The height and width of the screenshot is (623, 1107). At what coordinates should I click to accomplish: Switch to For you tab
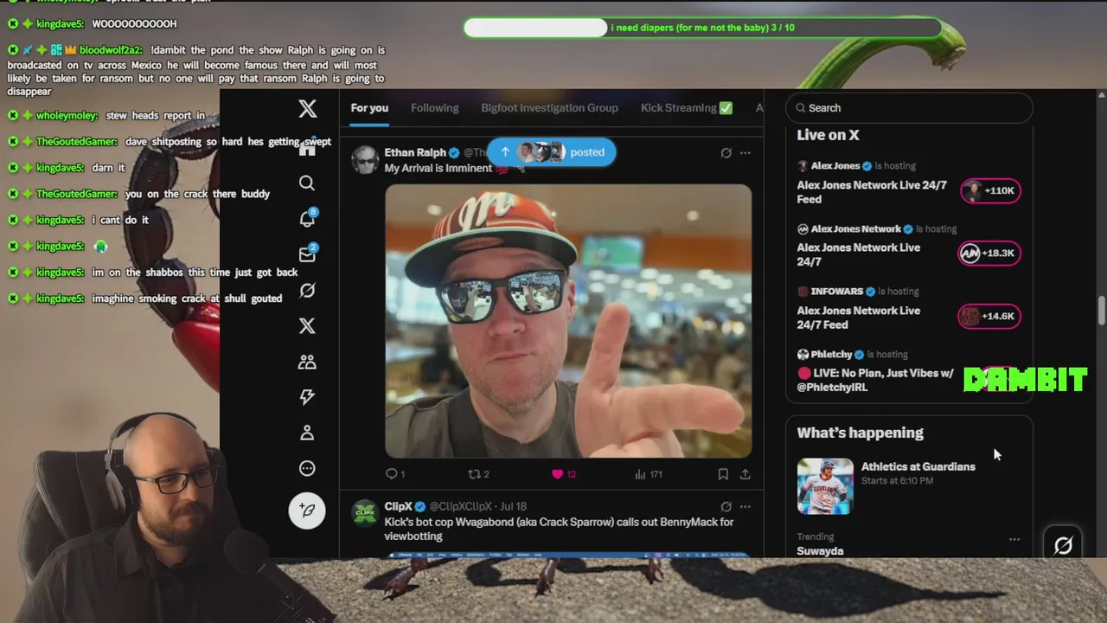coord(369,108)
